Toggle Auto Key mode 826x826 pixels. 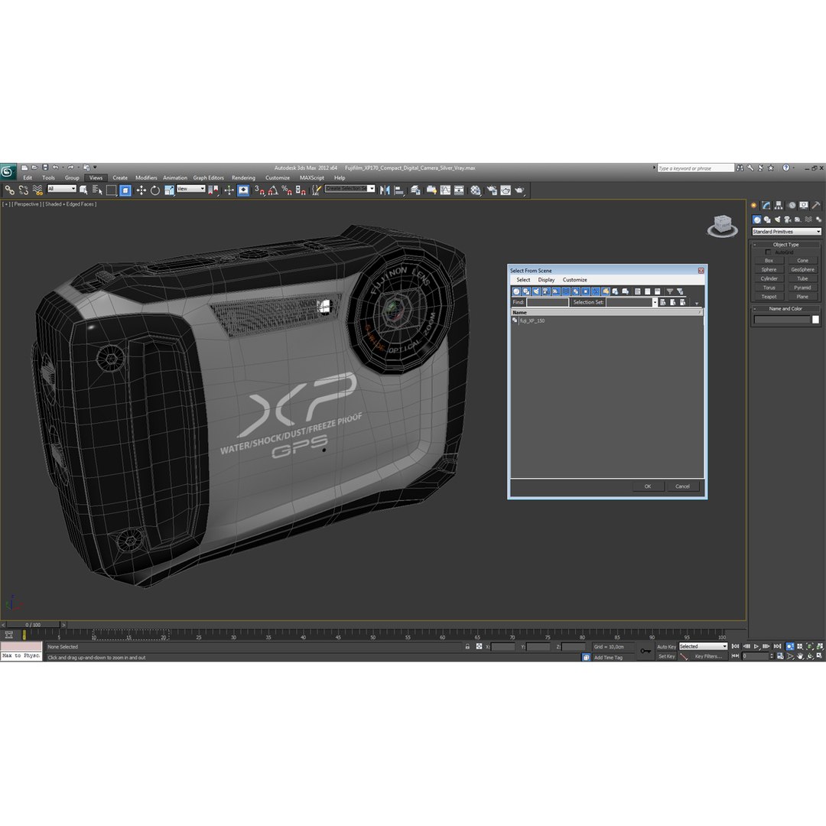[x=666, y=647]
